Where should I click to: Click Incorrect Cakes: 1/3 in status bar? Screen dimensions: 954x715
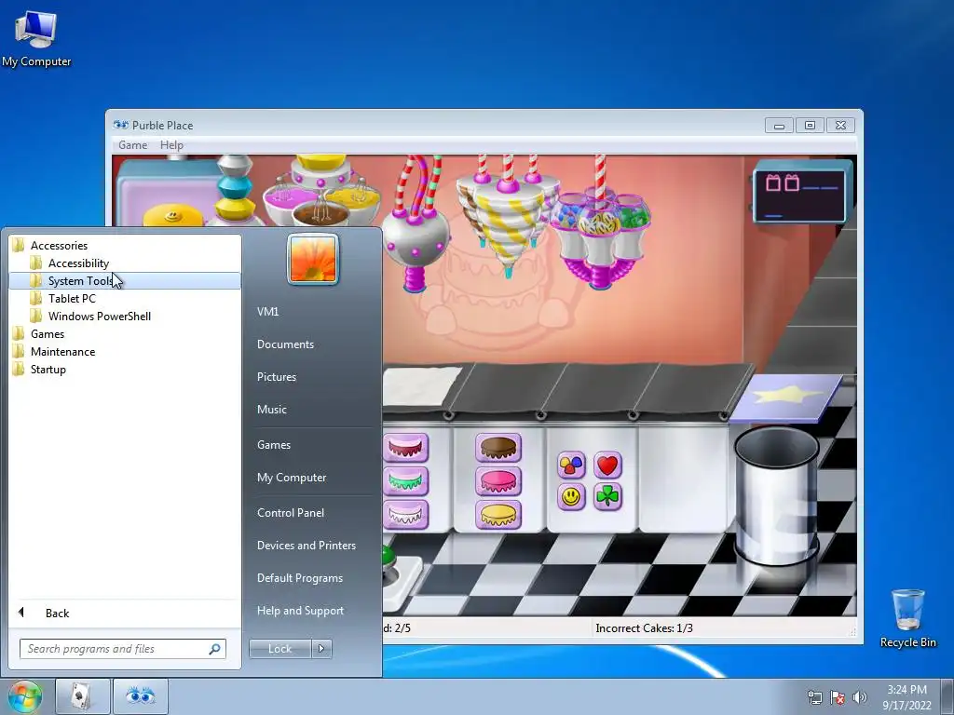tap(645, 628)
